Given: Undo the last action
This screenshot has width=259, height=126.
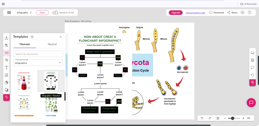Looking at the screenshot, I should [x=202, y=118].
